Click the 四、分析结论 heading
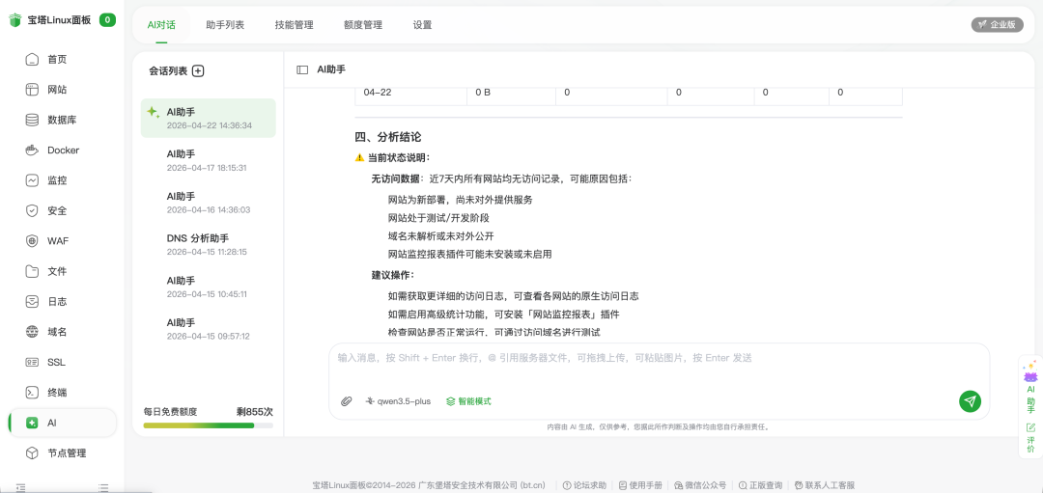 click(x=388, y=138)
